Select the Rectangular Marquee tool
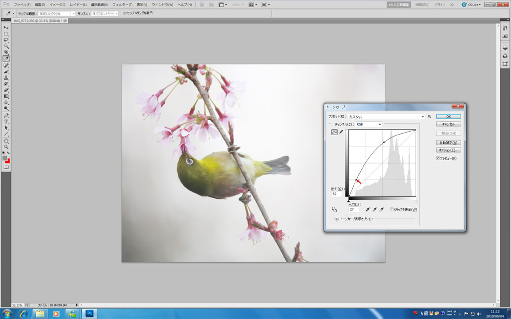Viewport: 511px width, 319px height. point(6,34)
